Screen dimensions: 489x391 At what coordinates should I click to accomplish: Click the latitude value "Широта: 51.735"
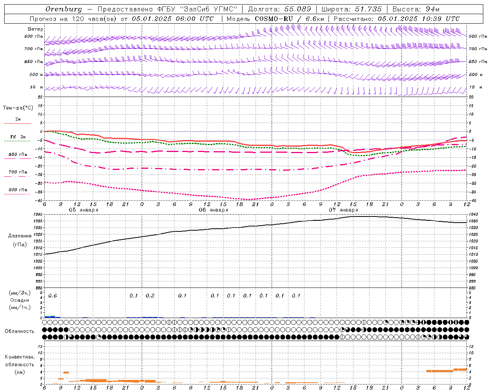351,9
